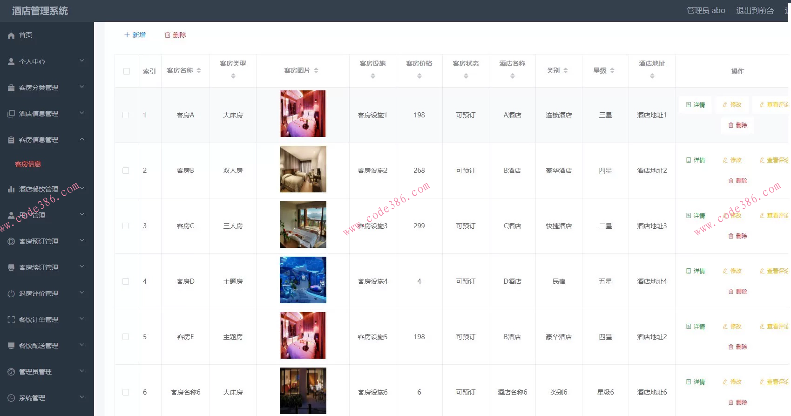The image size is (791, 416).
Task: Sort by 客房类型 using sort arrows
Action: 233,76
